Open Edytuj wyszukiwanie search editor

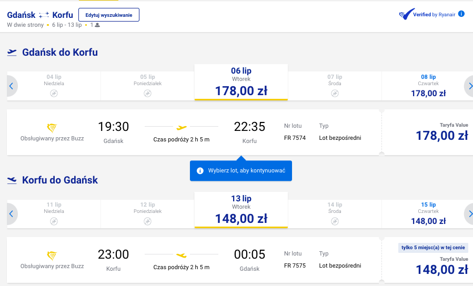[109, 15]
